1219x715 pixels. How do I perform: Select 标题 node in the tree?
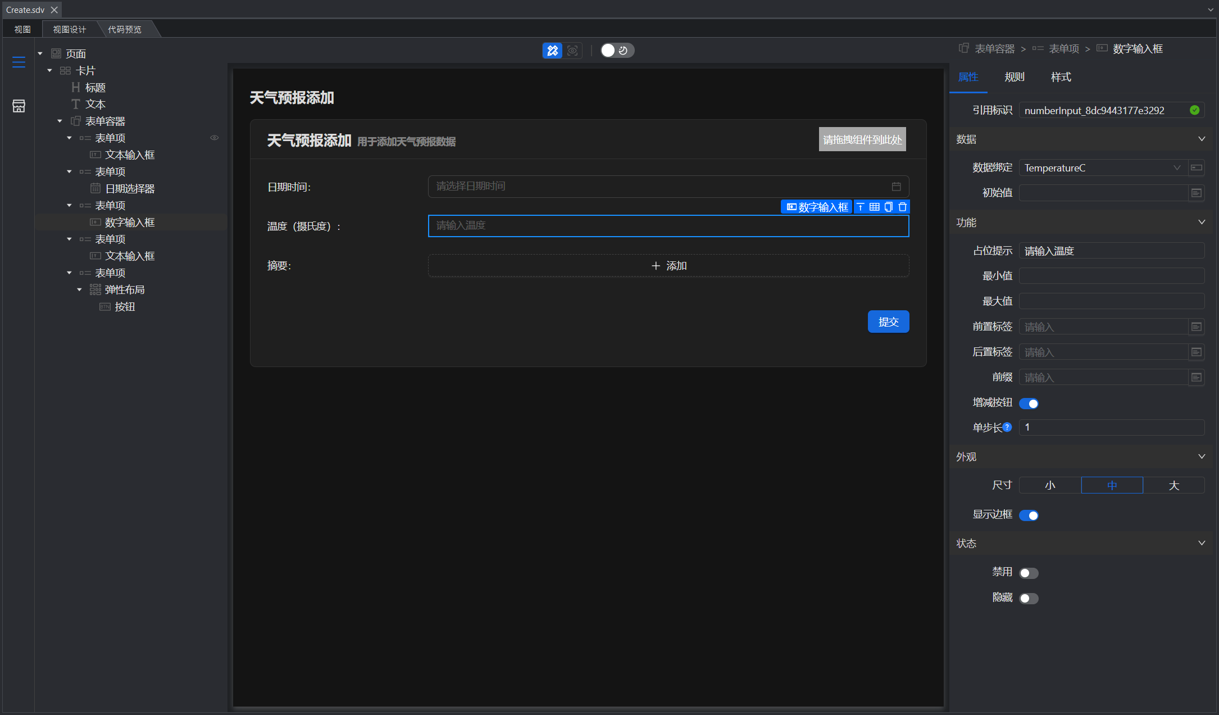pyautogui.click(x=95, y=88)
